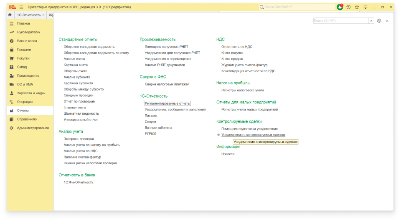Click the Администрирование gear icon
The width and height of the screenshot is (401, 221).
pos(12,128)
